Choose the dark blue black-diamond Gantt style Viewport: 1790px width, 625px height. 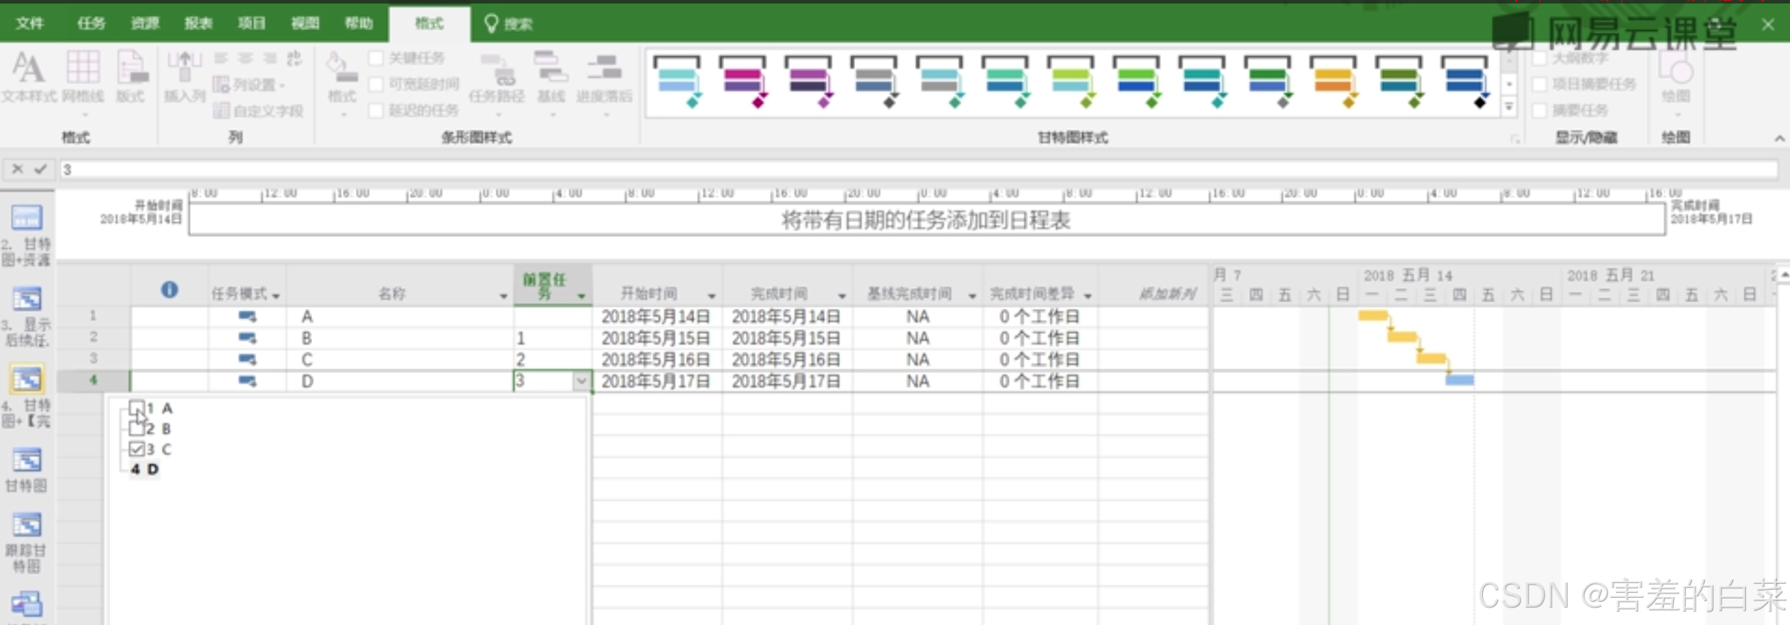(1465, 82)
